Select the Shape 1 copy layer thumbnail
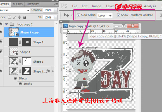Image resolution: width=162 pixels, height=112 pixels. [x=14, y=32]
